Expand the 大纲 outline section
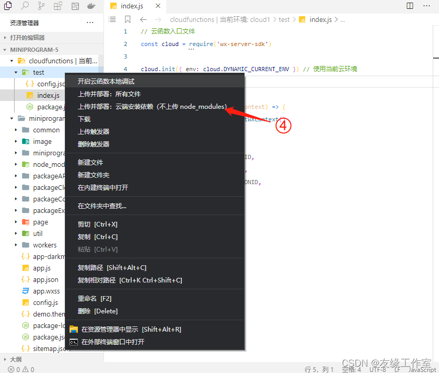Viewport: 439px width, 373px height. [52, 359]
